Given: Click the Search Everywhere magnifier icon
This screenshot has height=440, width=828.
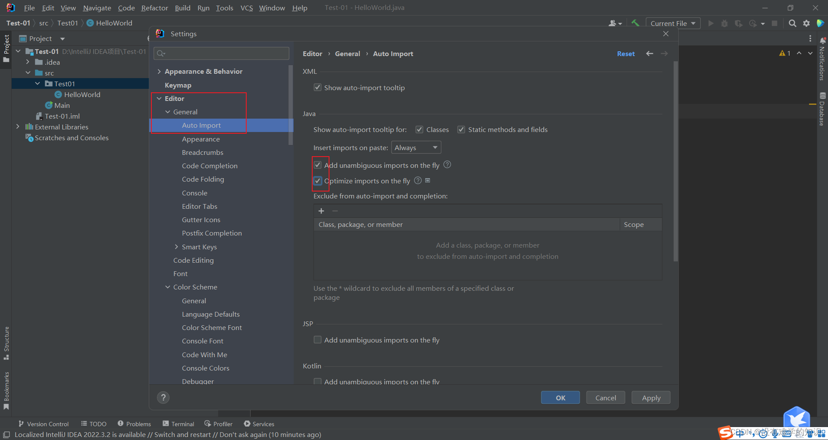Looking at the screenshot, I should coord(792,23).
